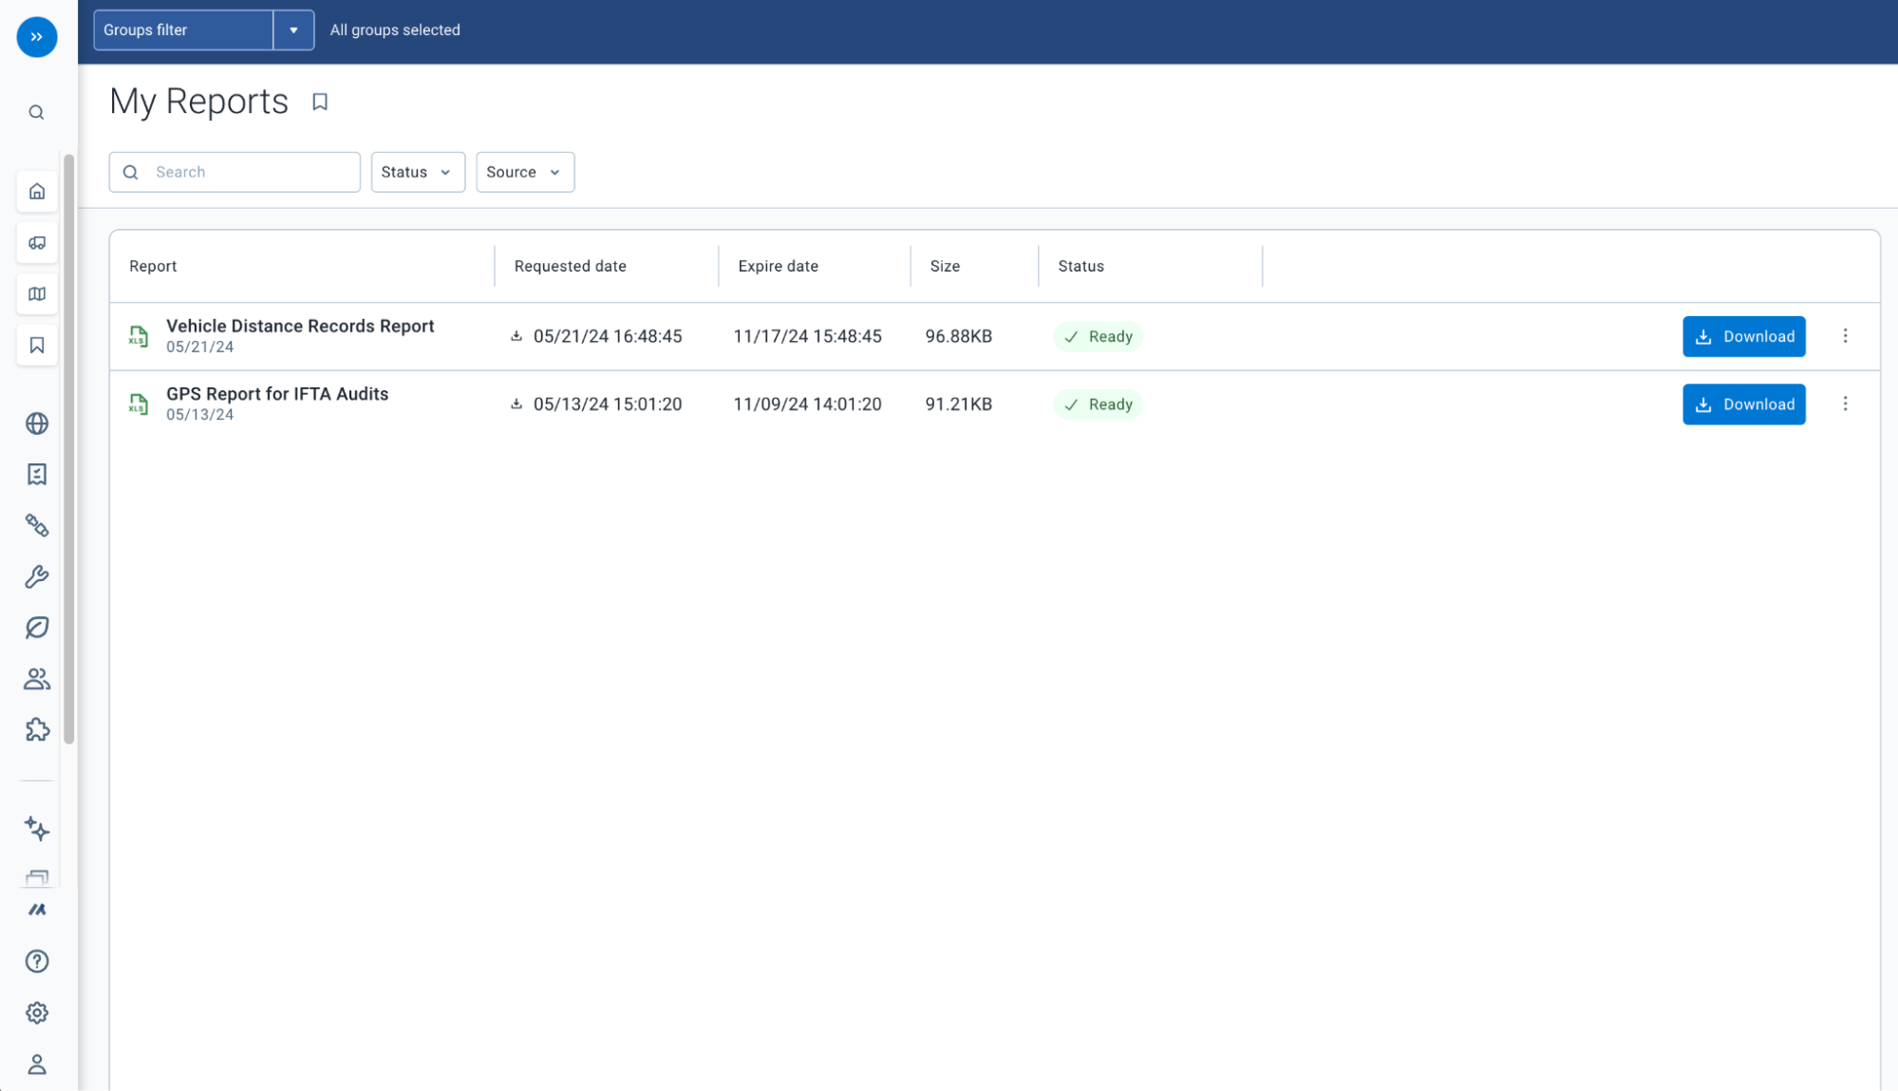Image resolution: width=1898 pixels, height=1091 pixels.
Task: Open the maintenance wrench icon
Action: coord(36,576)
